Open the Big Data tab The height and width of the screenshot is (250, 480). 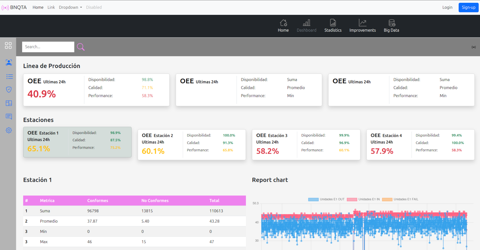tap(391, 26)
